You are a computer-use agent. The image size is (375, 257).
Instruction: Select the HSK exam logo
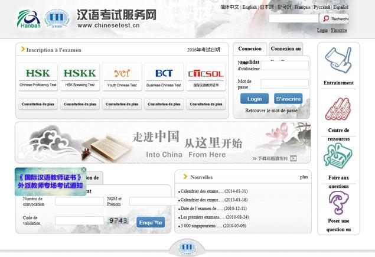click(38, 77)
